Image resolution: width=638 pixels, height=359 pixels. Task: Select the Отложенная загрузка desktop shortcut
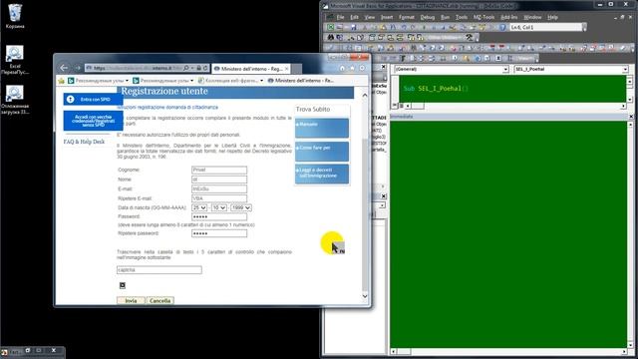15,100
